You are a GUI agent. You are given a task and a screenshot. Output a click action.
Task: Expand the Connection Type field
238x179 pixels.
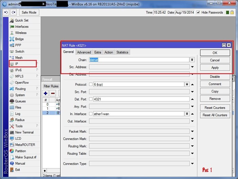point(192,164)
